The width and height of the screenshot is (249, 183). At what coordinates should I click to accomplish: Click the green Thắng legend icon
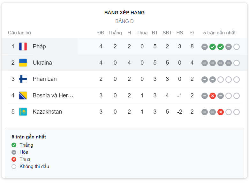coord(14,145)
